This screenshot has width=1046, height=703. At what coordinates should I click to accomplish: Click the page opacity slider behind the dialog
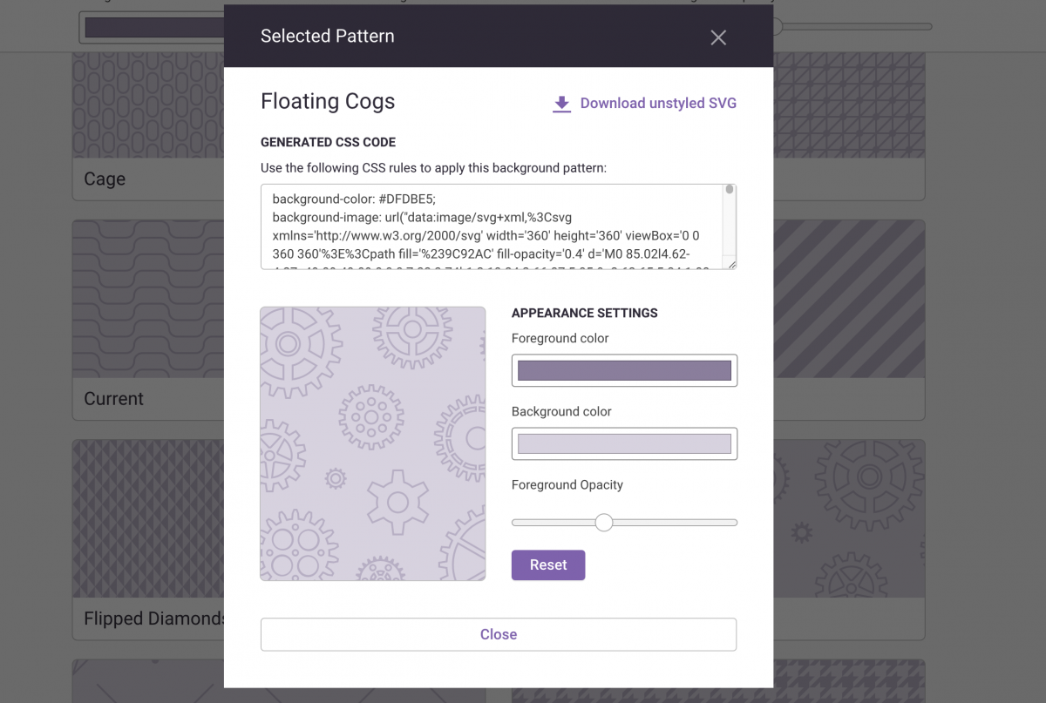click(x=852, y=27)
